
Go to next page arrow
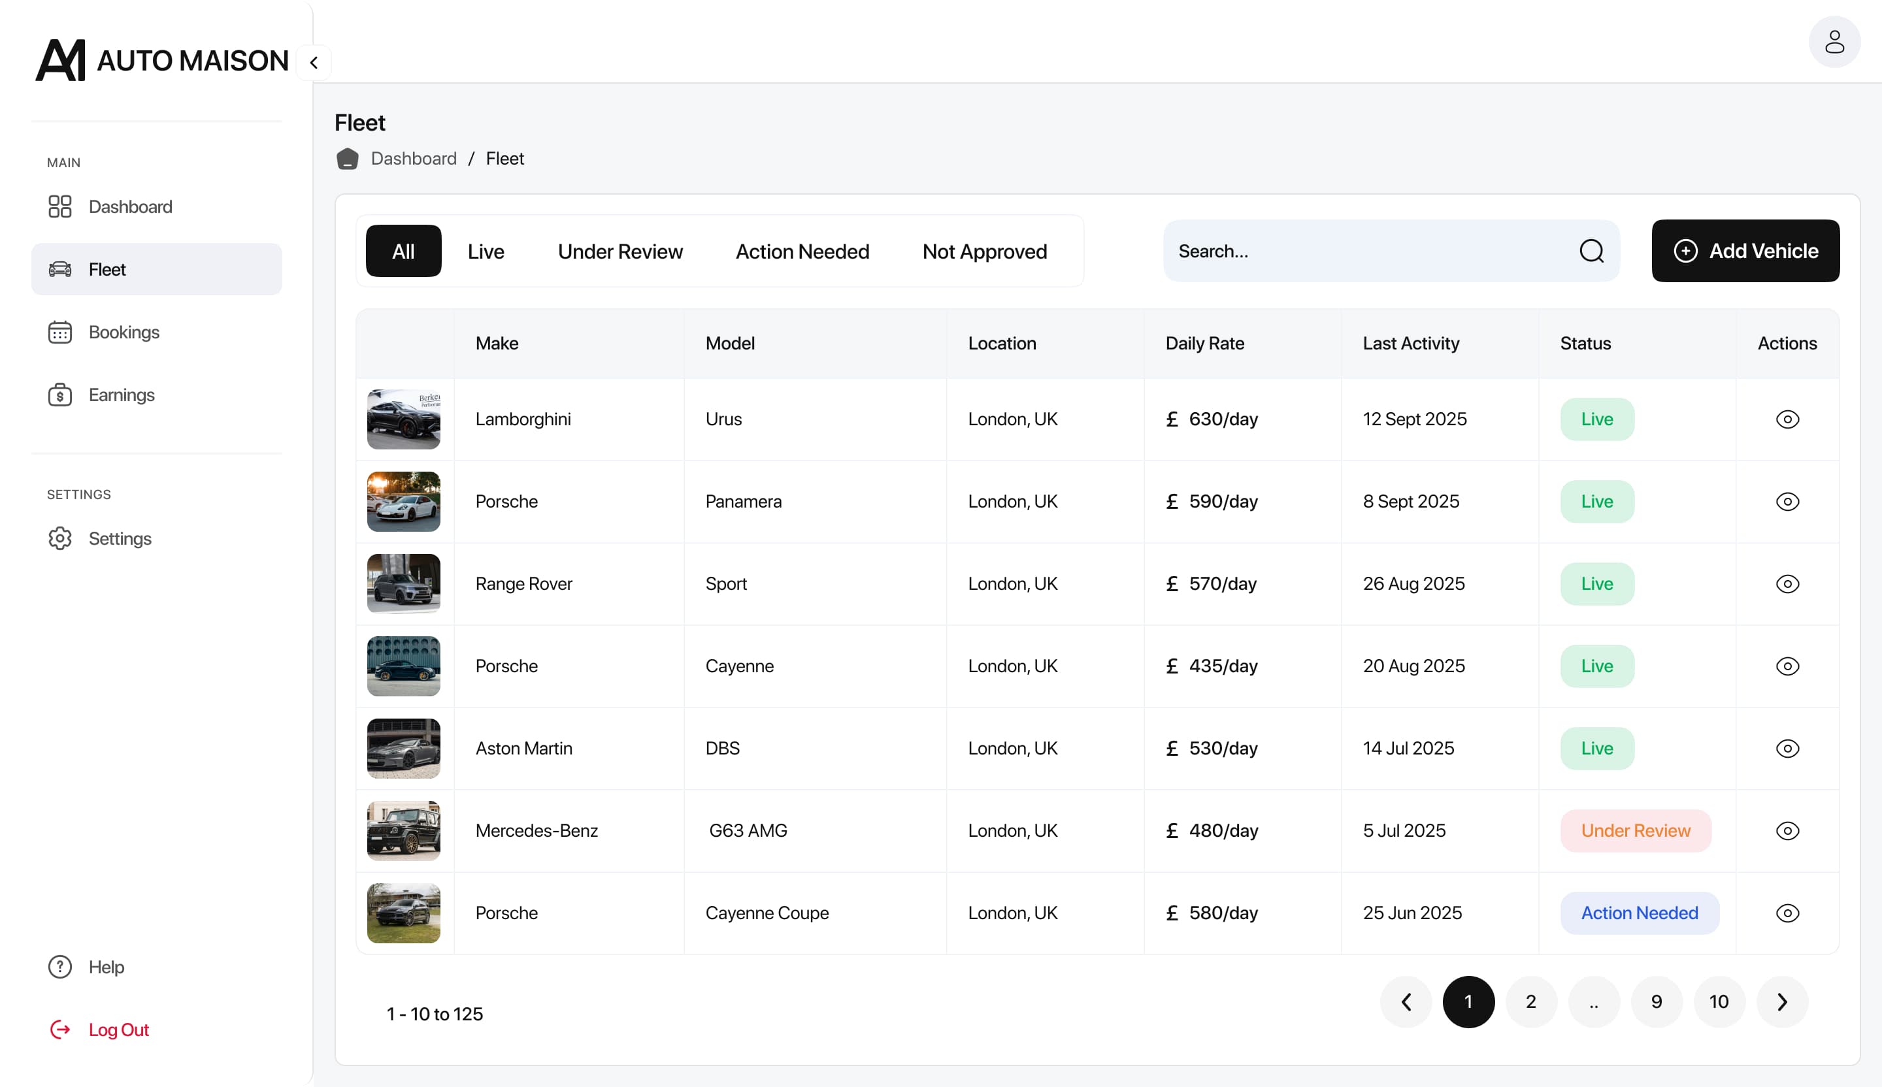1781,1002
